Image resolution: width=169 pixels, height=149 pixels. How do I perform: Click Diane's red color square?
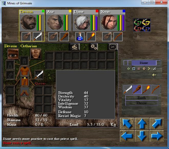point(97,11)
